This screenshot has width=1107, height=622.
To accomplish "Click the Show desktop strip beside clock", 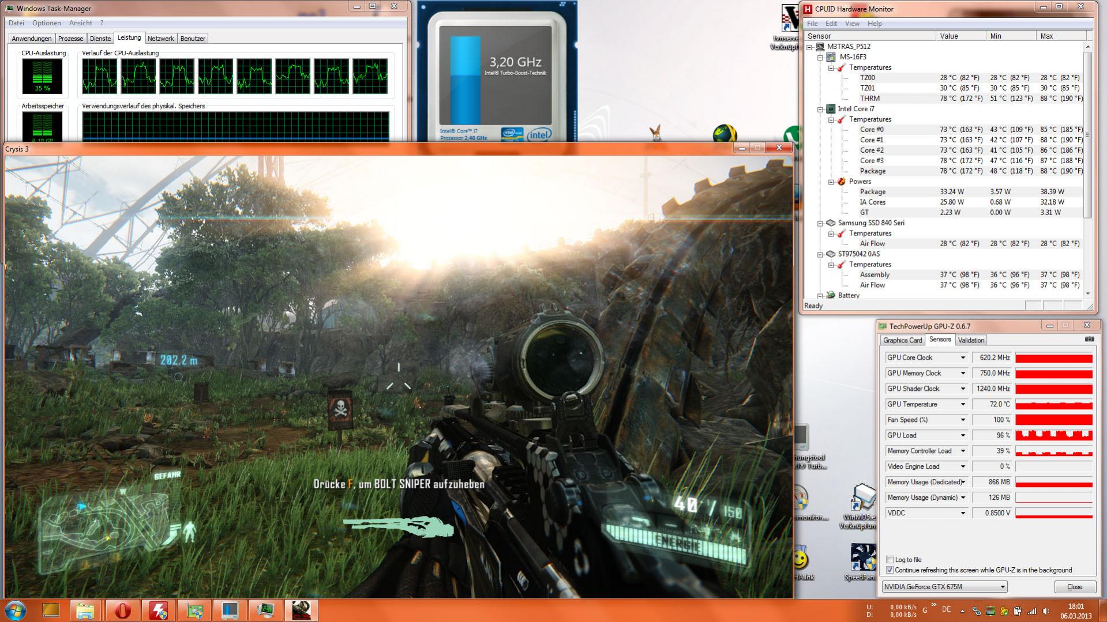I will tap(1102, 610).
